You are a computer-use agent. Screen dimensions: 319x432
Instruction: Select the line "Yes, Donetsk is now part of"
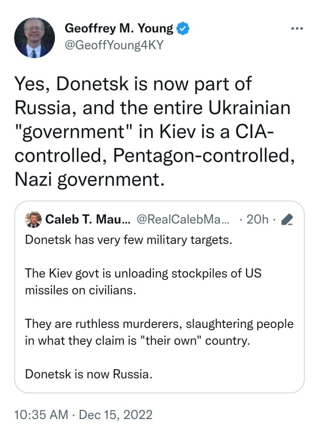(134, 84)
